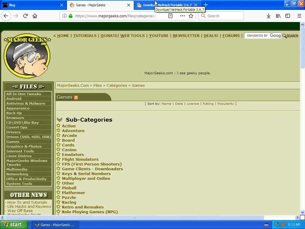This screenshot has width=305, height=229.
Task: Open Role Playing Games (RPG) link
Action: 90,212
